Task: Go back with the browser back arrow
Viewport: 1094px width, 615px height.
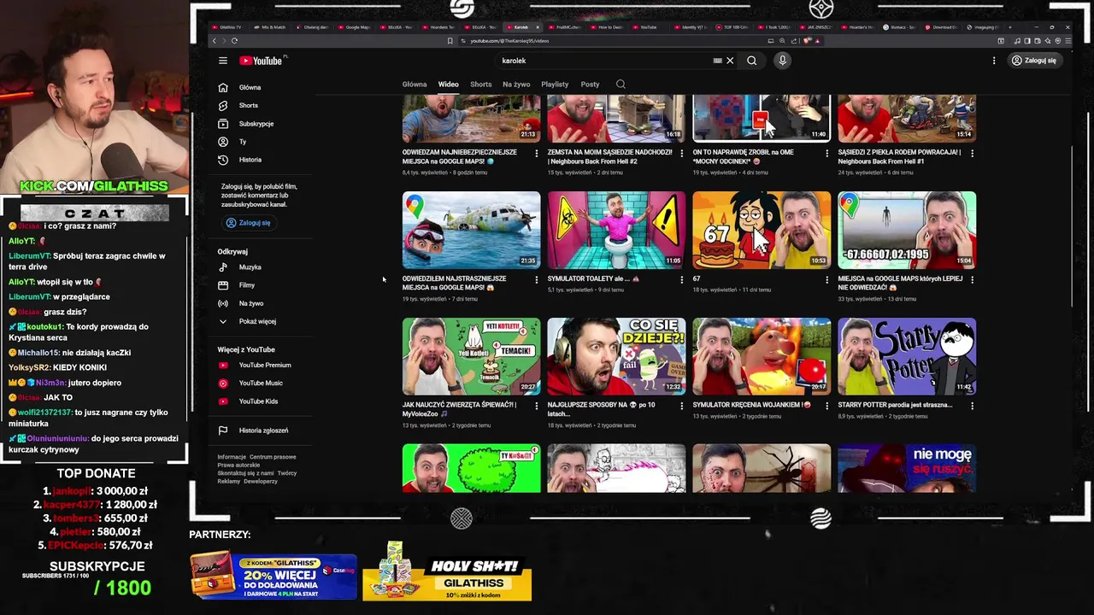Action: (x=215, y=40)
